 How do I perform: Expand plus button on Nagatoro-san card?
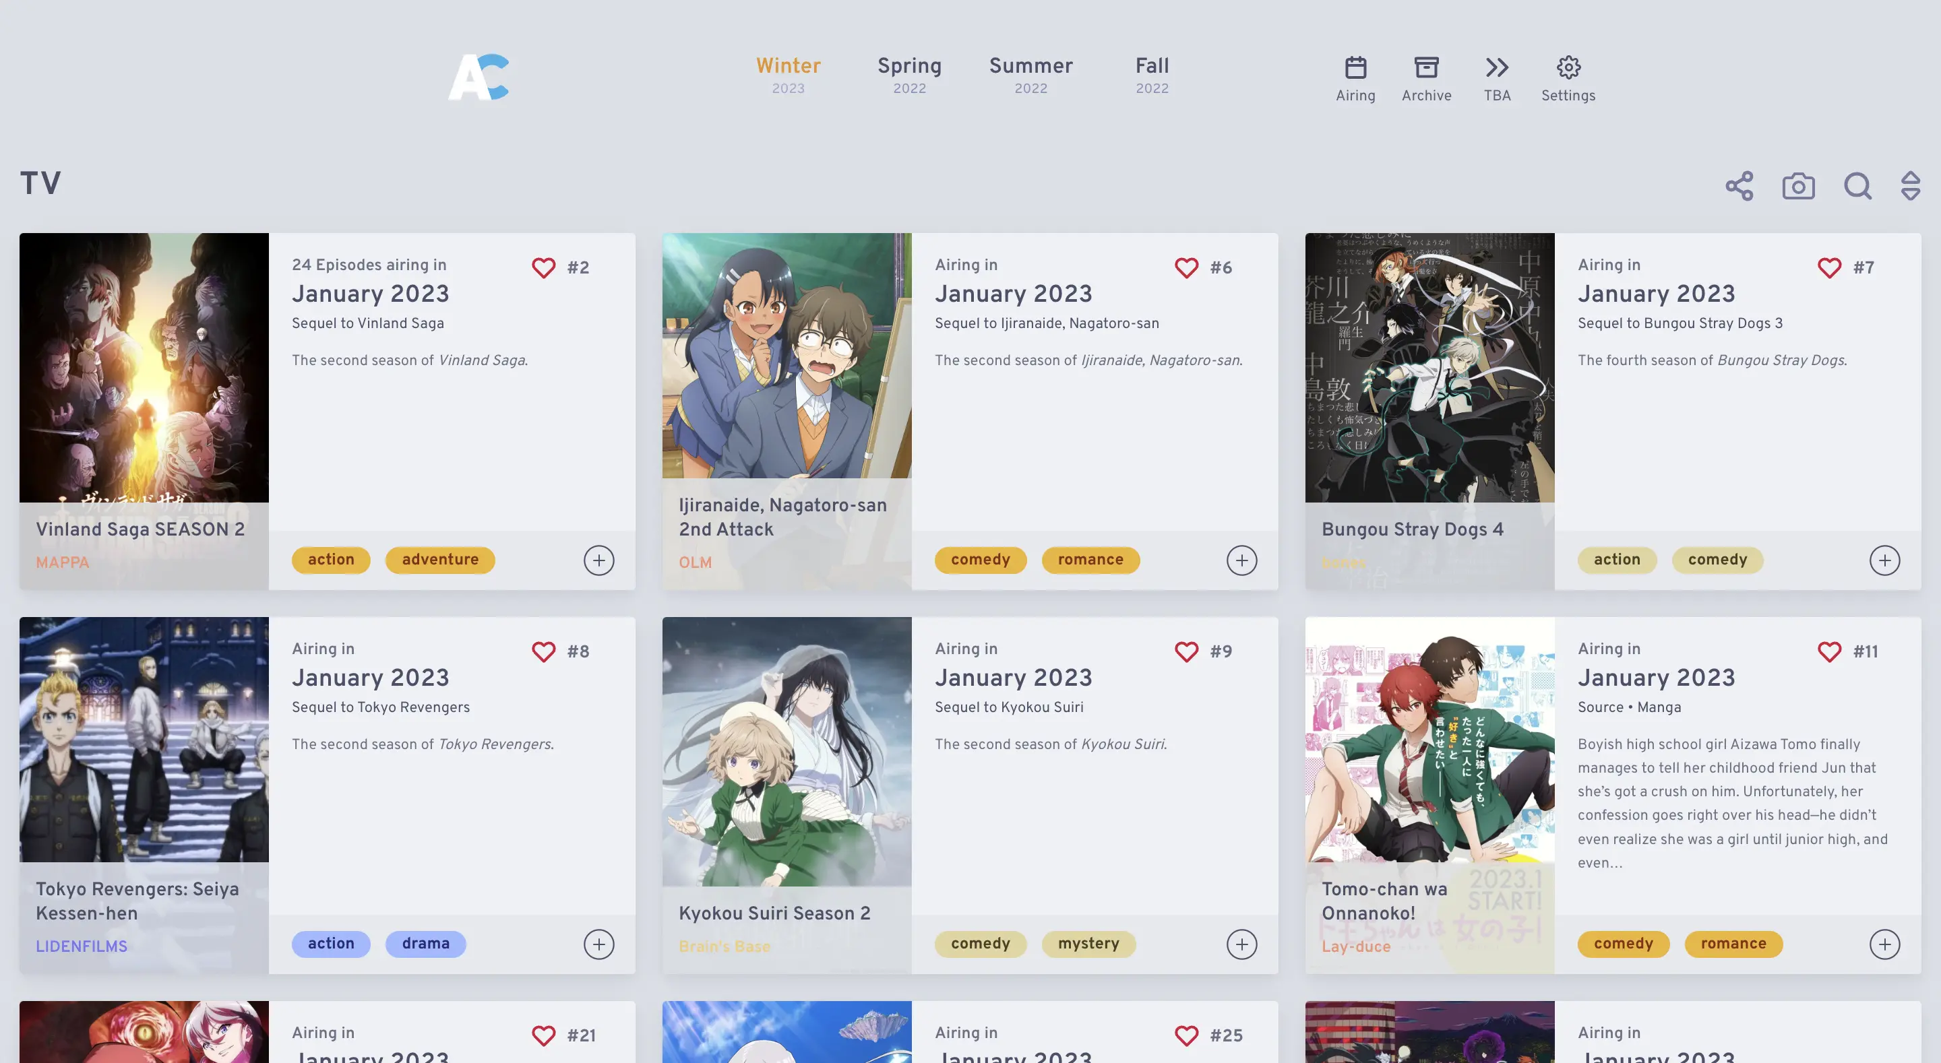pyautogui.click(x=1241, y=560)
